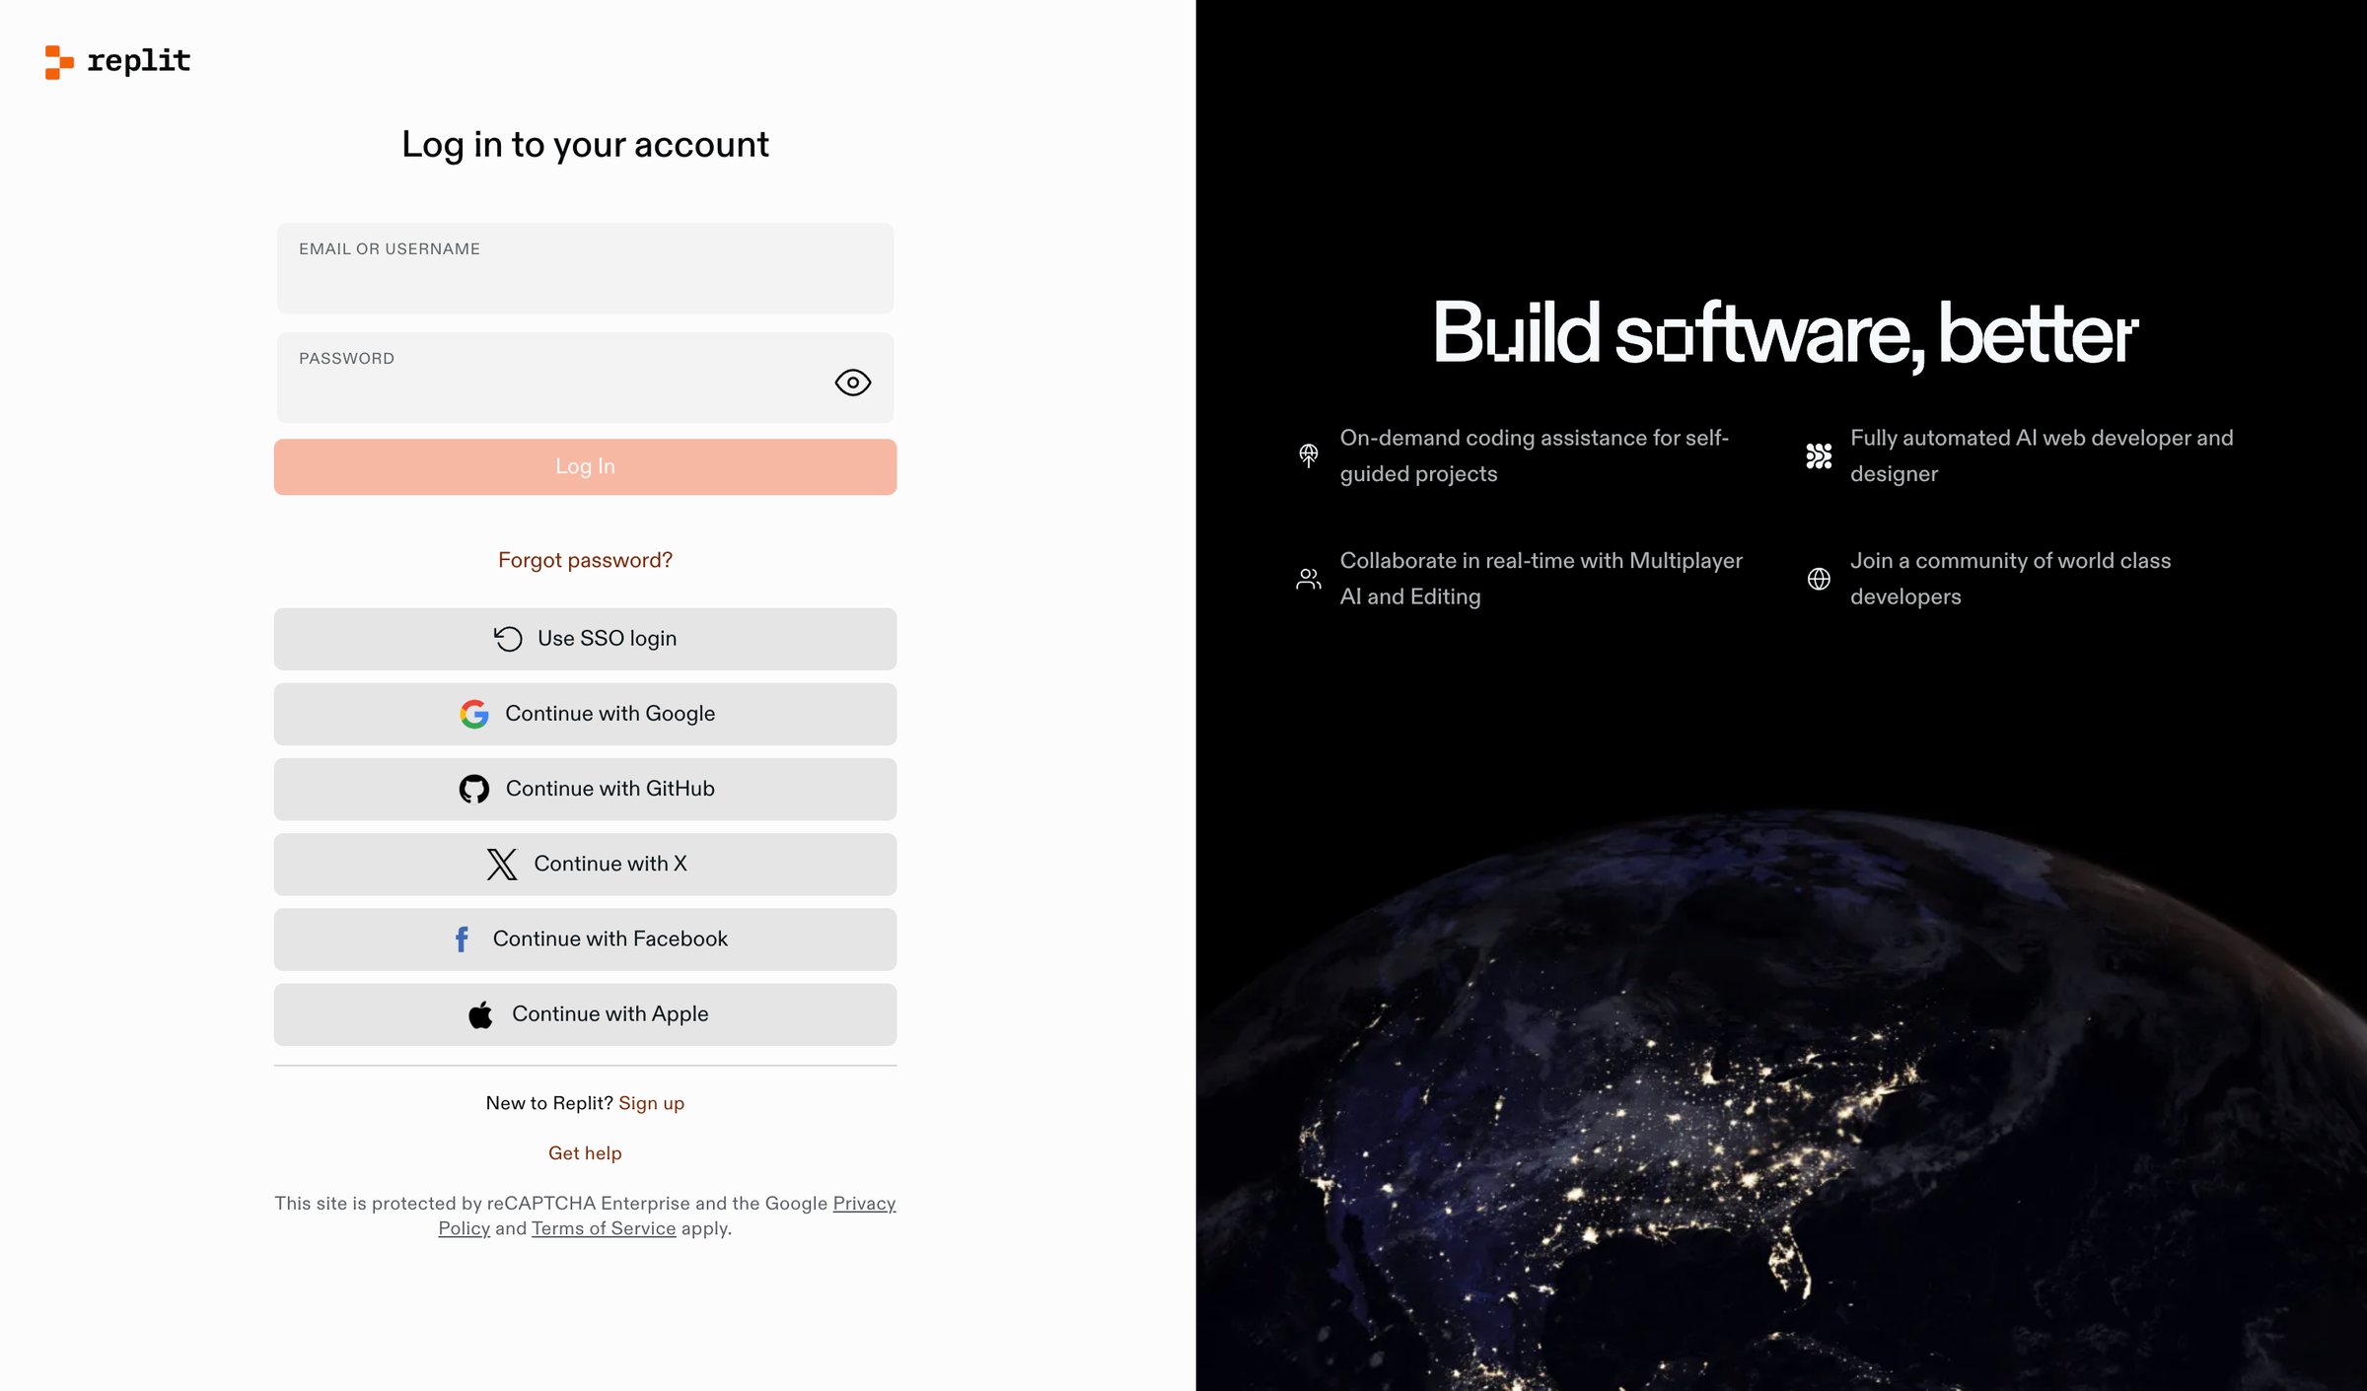Click the Apple logo icon

point(481,1013)
